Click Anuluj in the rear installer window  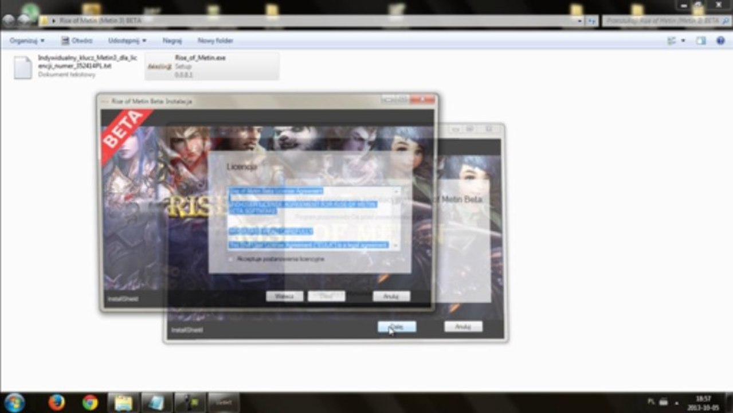[463, 326]
